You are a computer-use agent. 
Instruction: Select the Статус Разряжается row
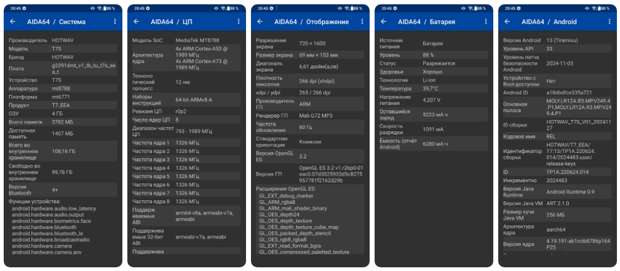click(x=433, y=63)
